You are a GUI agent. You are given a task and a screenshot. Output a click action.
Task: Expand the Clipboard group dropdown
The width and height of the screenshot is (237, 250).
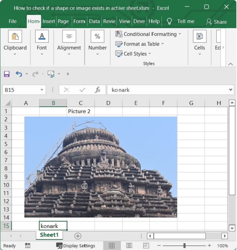(x=15, y=54)
